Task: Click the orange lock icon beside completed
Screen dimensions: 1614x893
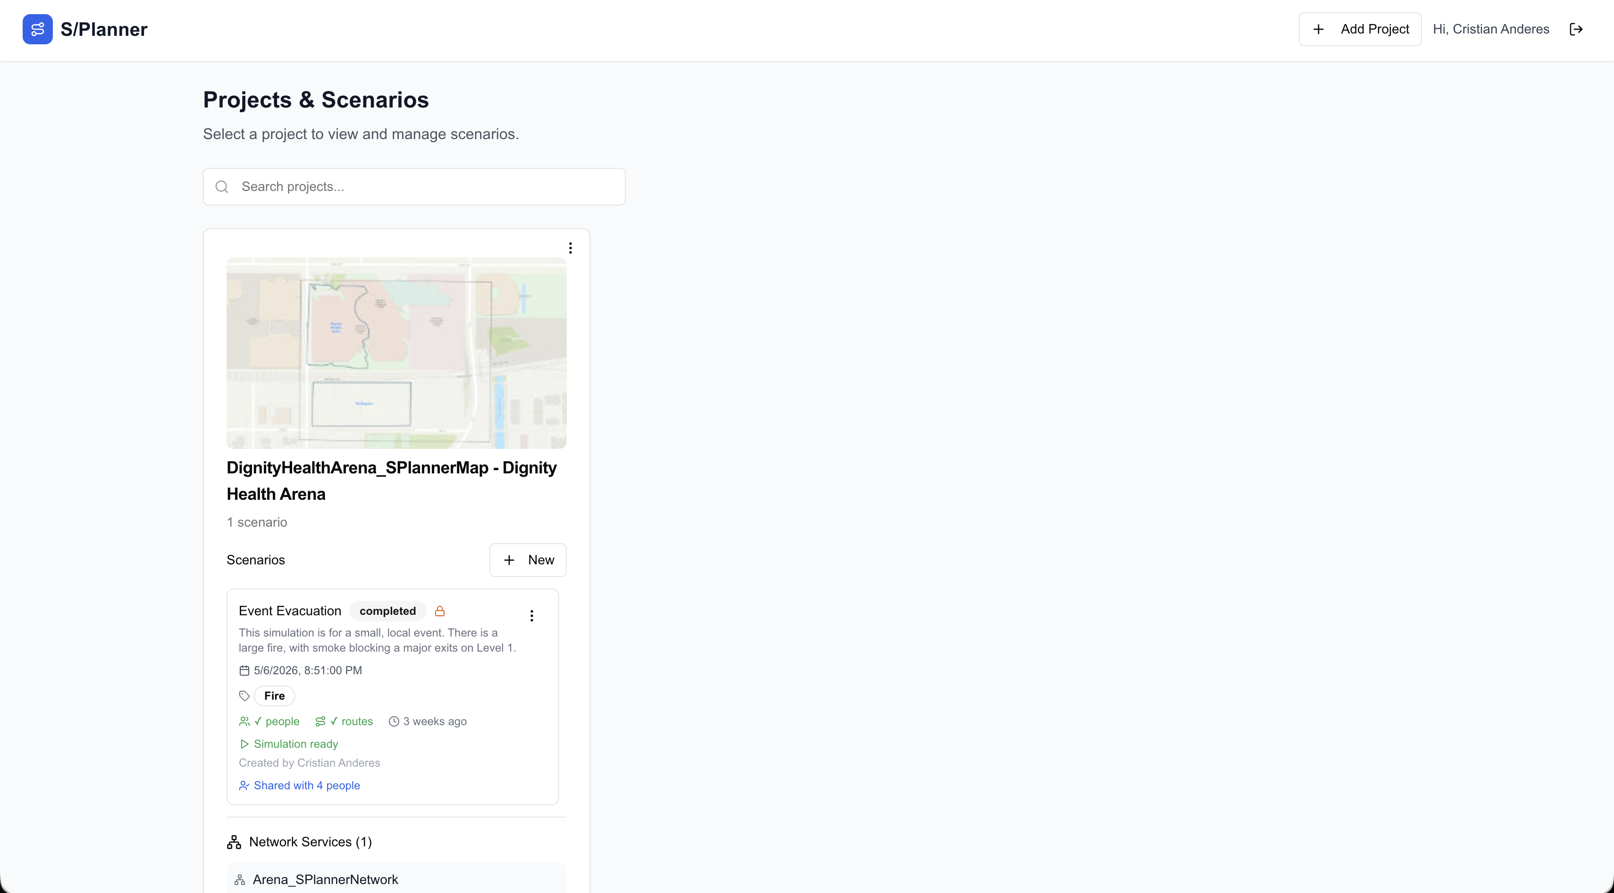Action: tap(440, 611)
